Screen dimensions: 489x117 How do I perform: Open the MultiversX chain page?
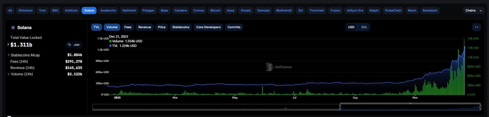284,10
